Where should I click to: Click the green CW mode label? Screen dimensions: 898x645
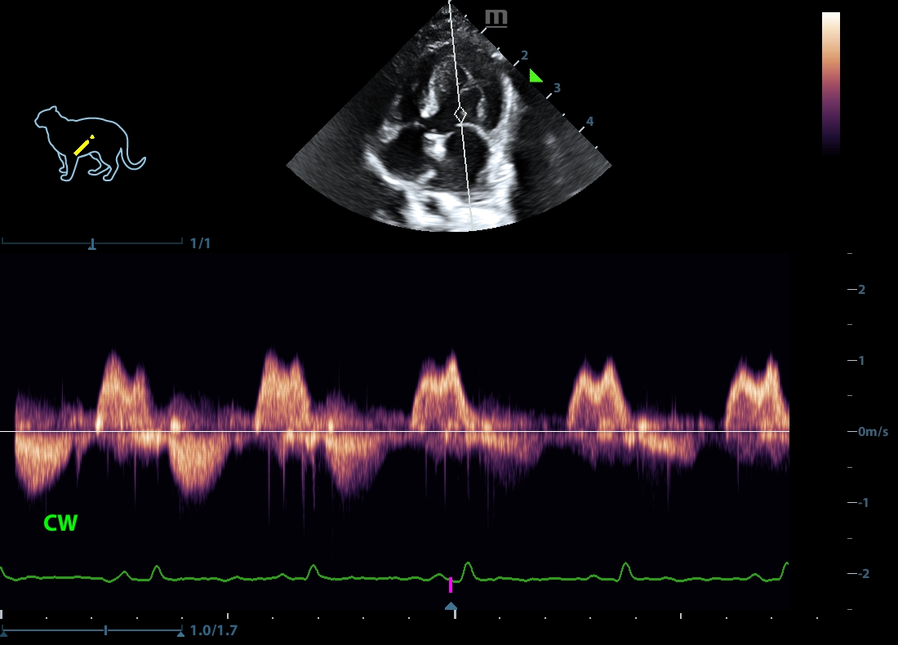pos(60,524)
